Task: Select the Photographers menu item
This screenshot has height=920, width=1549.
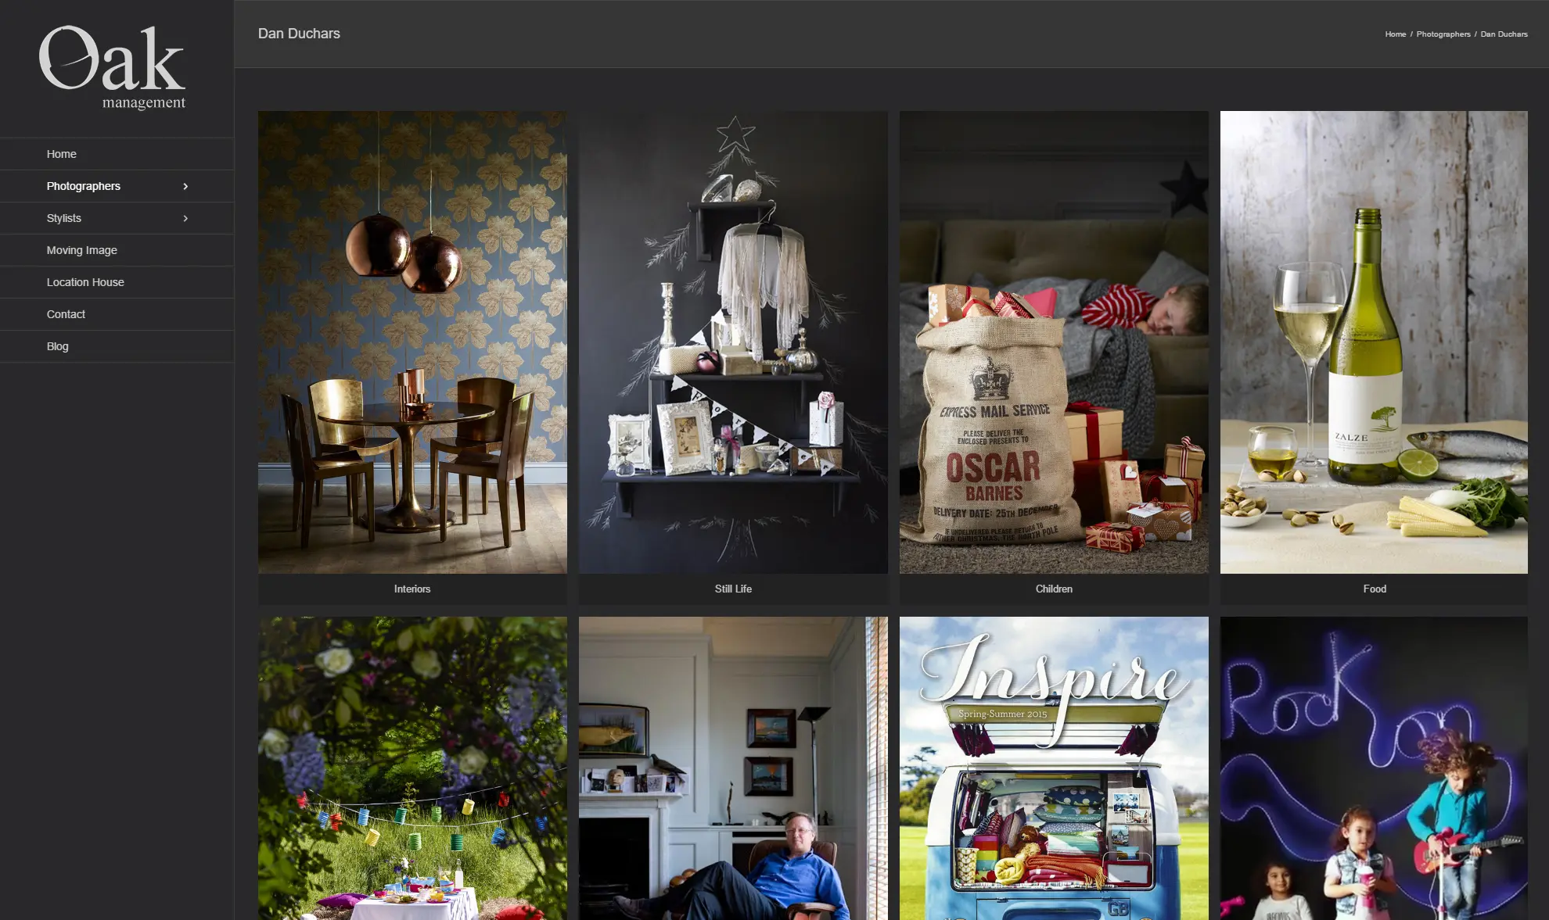Action: [83, 186]
